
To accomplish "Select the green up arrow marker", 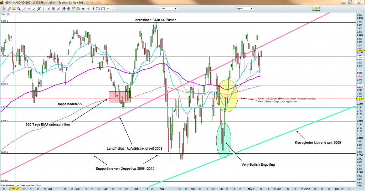I will pyautogui.click(x=88, y=9).
